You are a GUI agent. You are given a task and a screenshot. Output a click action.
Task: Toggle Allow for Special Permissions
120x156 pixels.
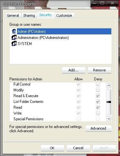pyautogui.click(x=79, y=119)
